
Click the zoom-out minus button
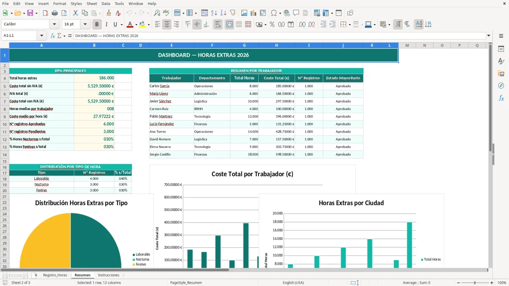[x=458, y=283]
